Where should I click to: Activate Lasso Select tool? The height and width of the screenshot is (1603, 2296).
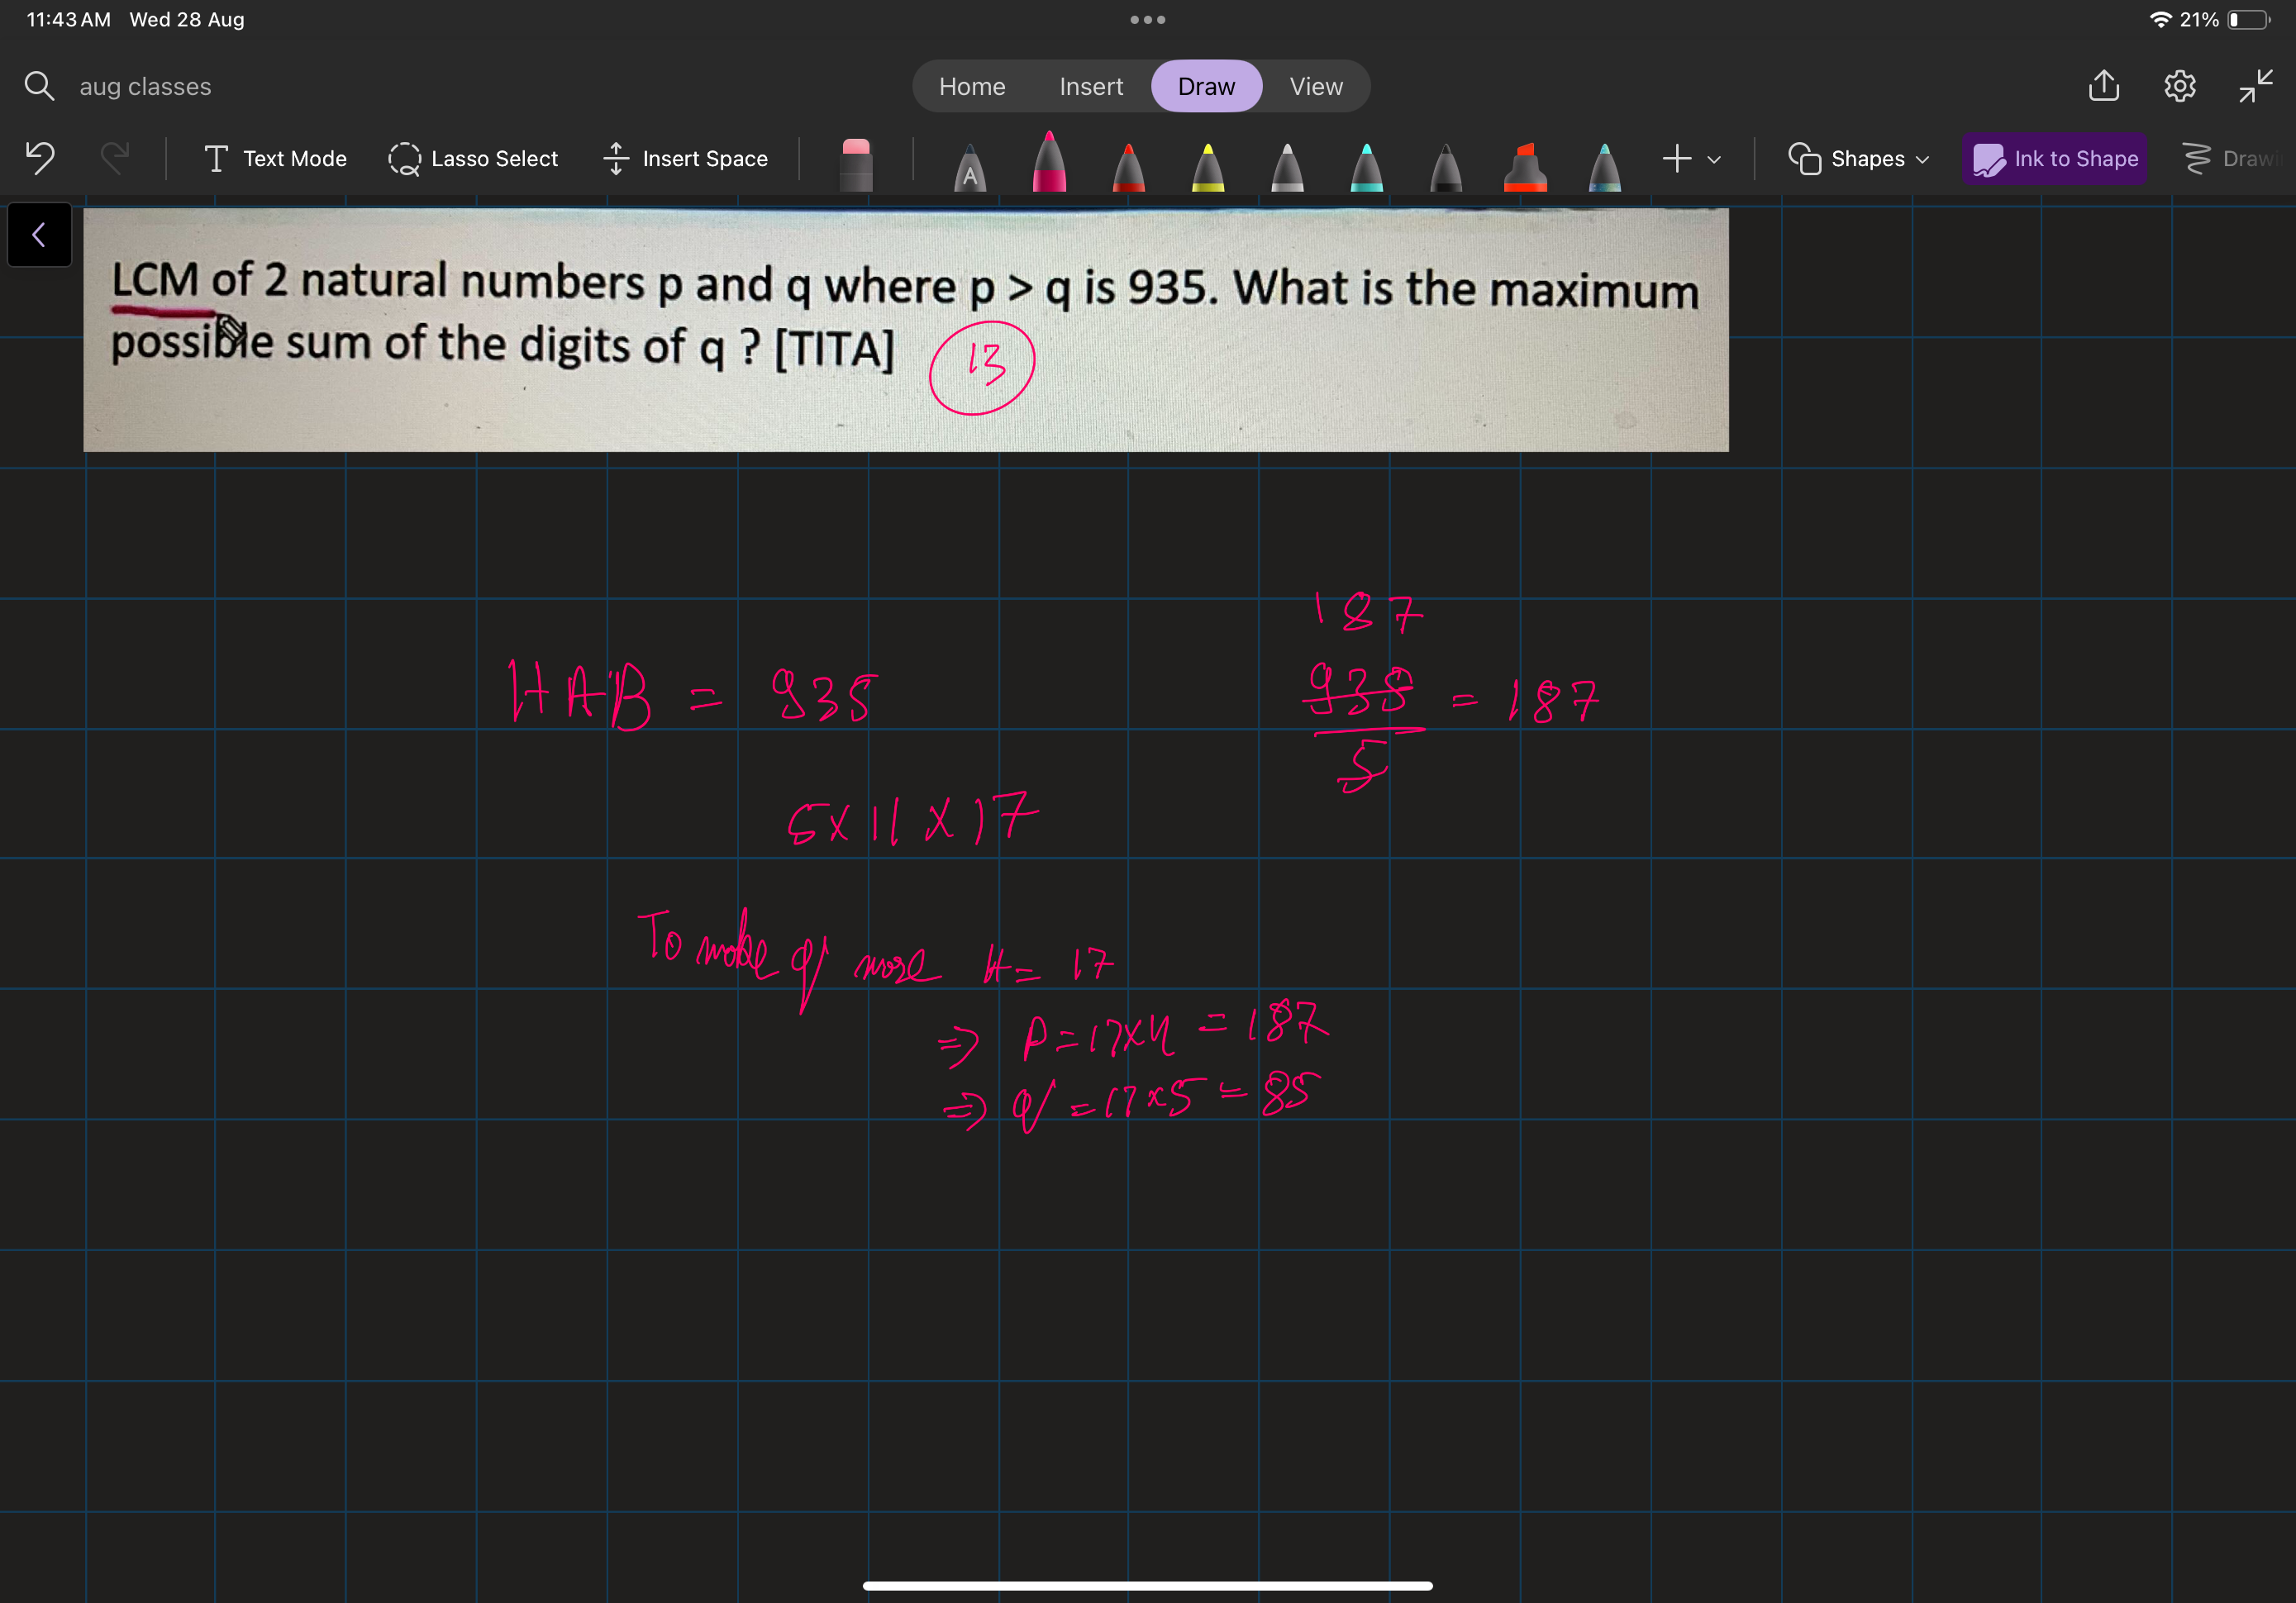click(473, 159)
